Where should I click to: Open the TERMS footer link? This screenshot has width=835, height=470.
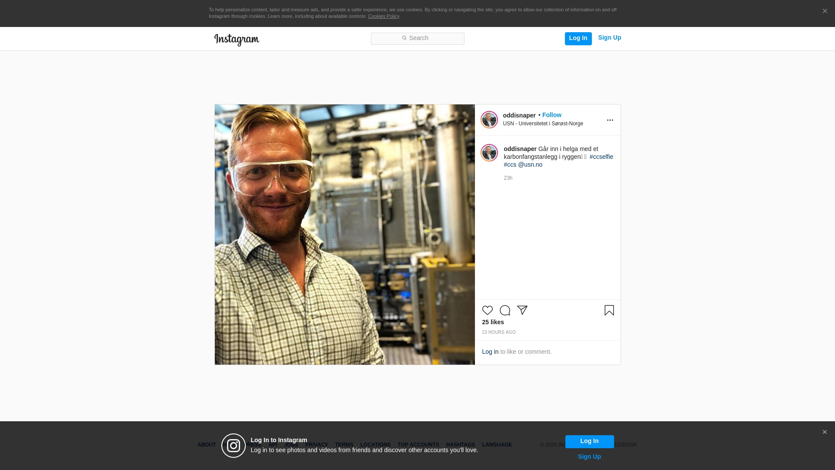(344, 445)
